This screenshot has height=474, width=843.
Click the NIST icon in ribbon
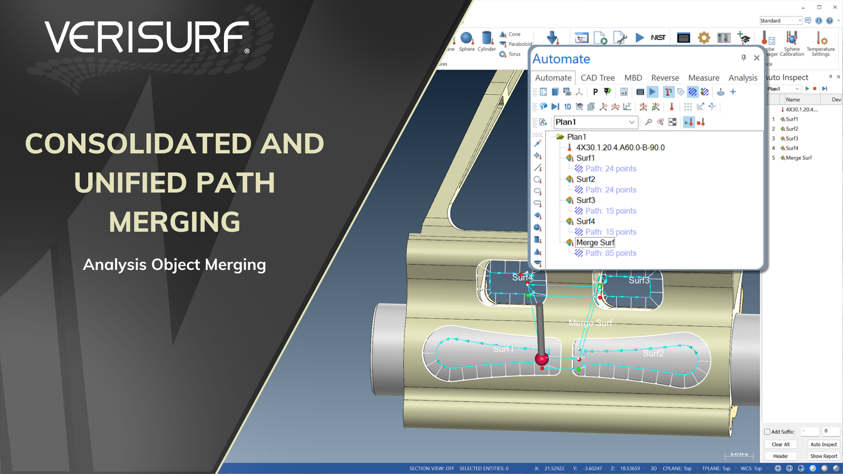[x=658, y=38]
